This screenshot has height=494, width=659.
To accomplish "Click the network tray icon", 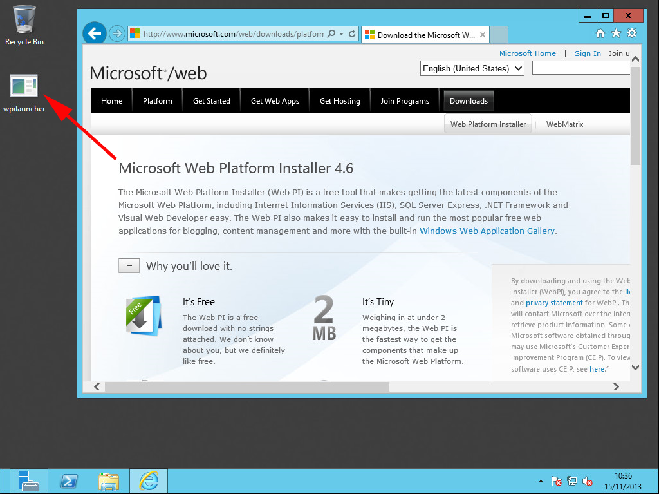I will click(x=572, y=481).
